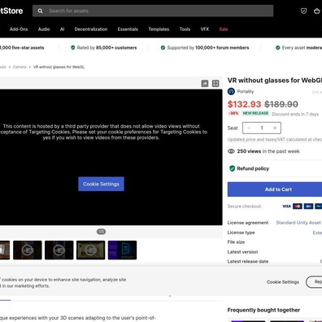This screenshot has width=322, height=322.
Task: Click the $132.93 sale price
Action: point(244,104)
